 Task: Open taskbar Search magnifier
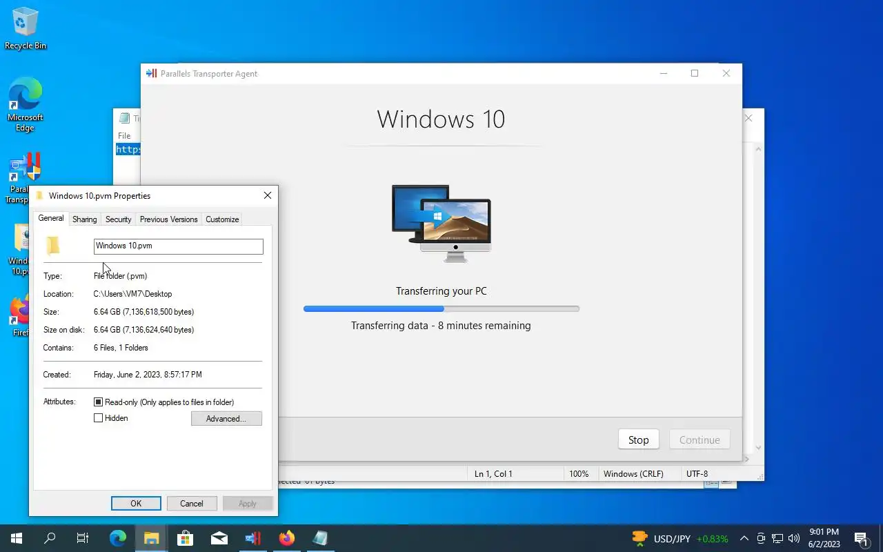click(x=50, y=538)
